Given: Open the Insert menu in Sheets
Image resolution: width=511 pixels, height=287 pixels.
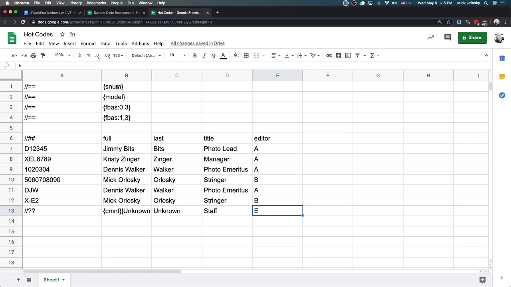Looking at the screenshot, I should [69, 43].
